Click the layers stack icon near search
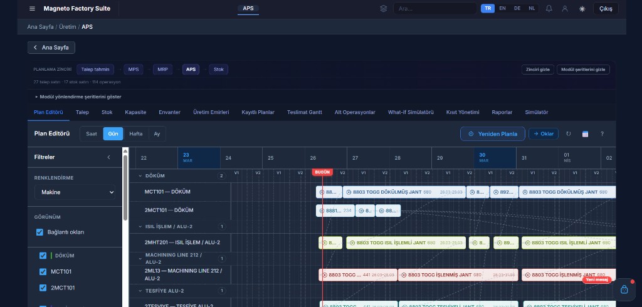This screenshot has width=642, height=307. coord(384,9)
